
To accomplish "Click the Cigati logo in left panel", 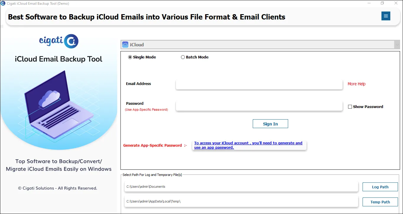I will click(59, 41).
